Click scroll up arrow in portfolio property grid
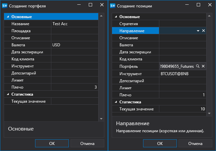216x151 pixels. [x=101, y=16]
